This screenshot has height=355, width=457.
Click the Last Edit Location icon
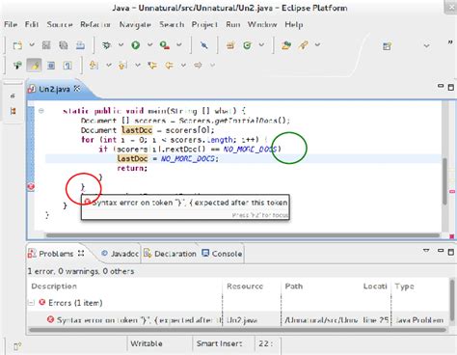(152, 66)
